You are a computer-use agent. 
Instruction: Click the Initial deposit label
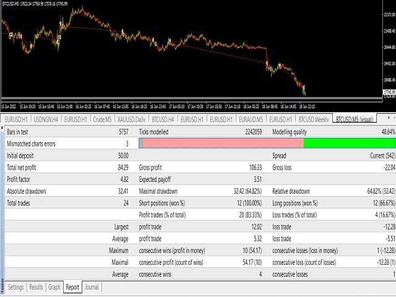coord(20,155)
